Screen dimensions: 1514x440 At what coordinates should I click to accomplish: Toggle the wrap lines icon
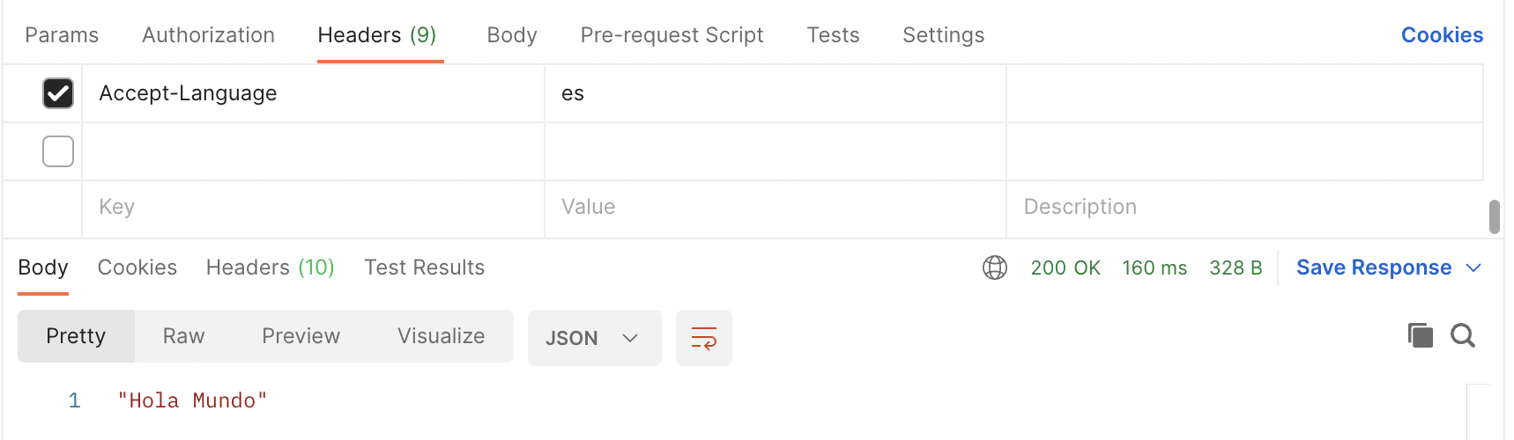pos(703,338)
